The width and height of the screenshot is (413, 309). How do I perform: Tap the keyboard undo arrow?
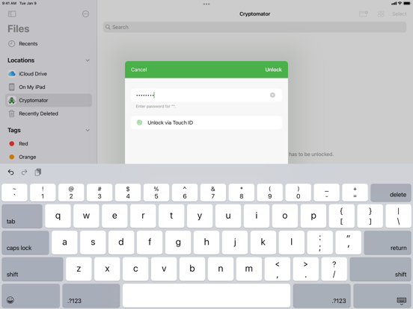pyautogui.click(x=10, y=172)
